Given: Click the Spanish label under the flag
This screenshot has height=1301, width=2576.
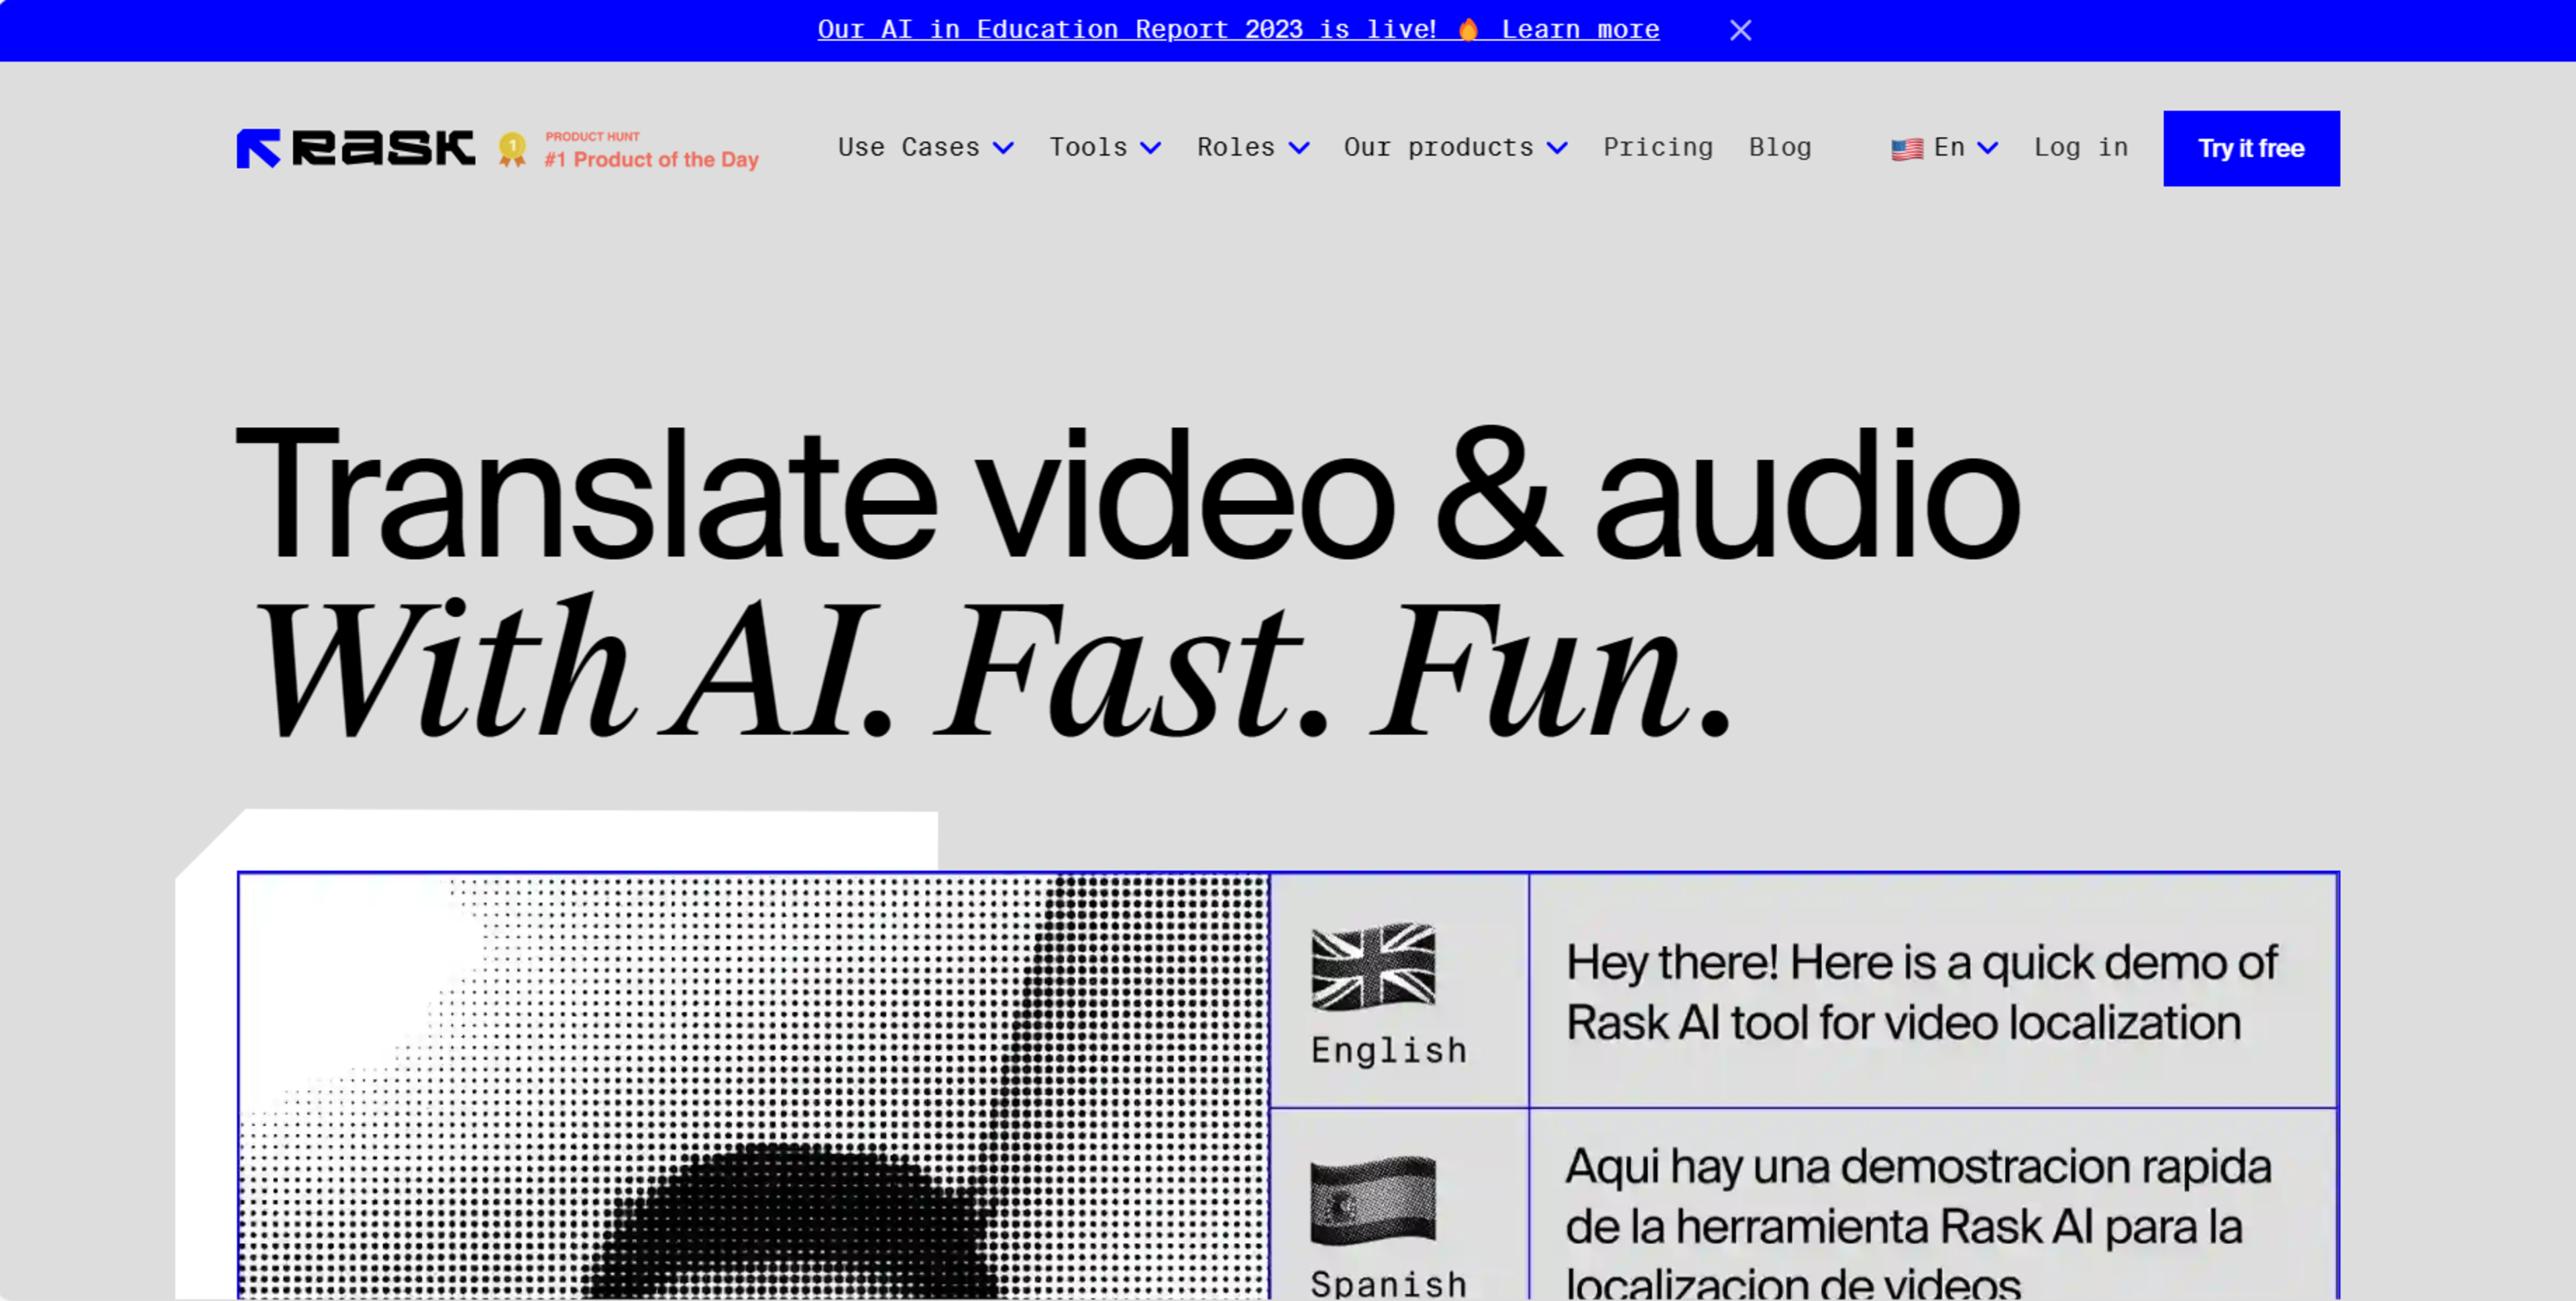Looking at the screenshot, I should tap(1389, 1284).
